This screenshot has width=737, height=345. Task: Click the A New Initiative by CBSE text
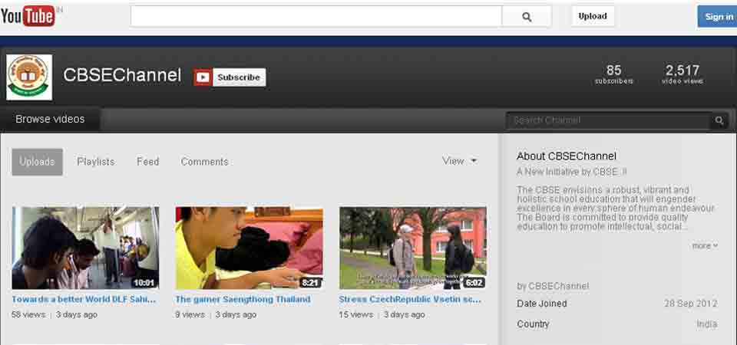tap(571, 172)
